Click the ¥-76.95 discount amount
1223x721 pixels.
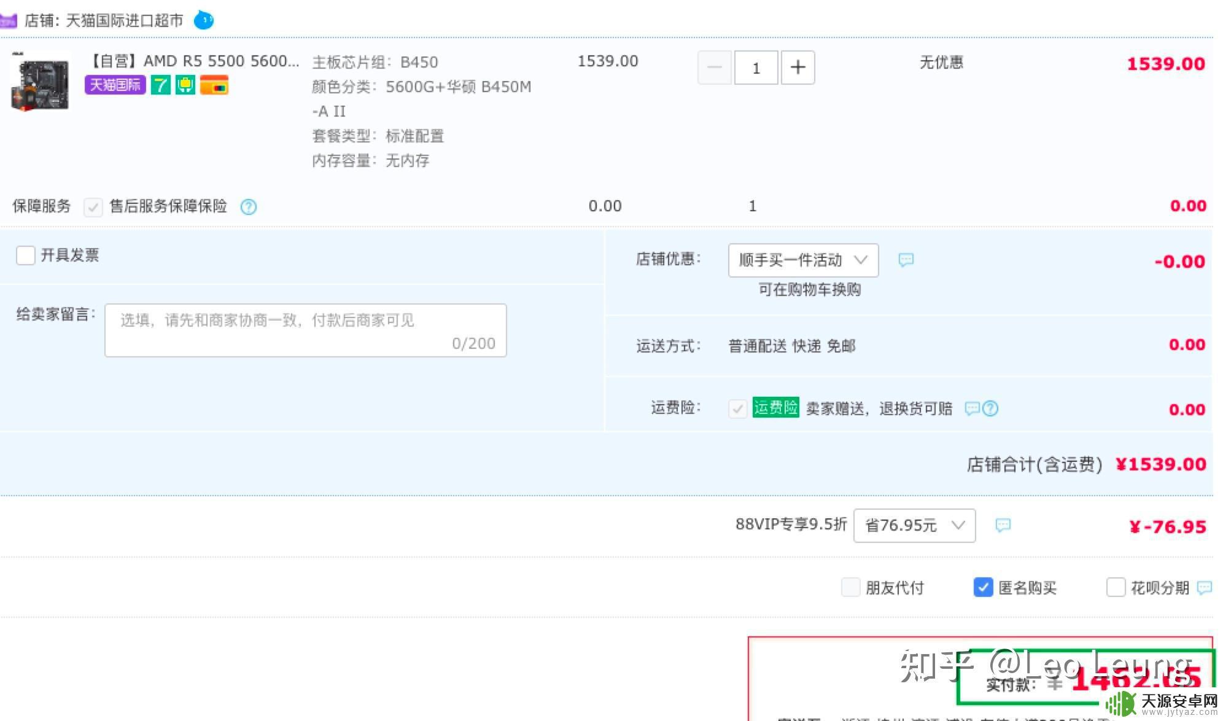pyautogui.click(x=1167, y=527)
